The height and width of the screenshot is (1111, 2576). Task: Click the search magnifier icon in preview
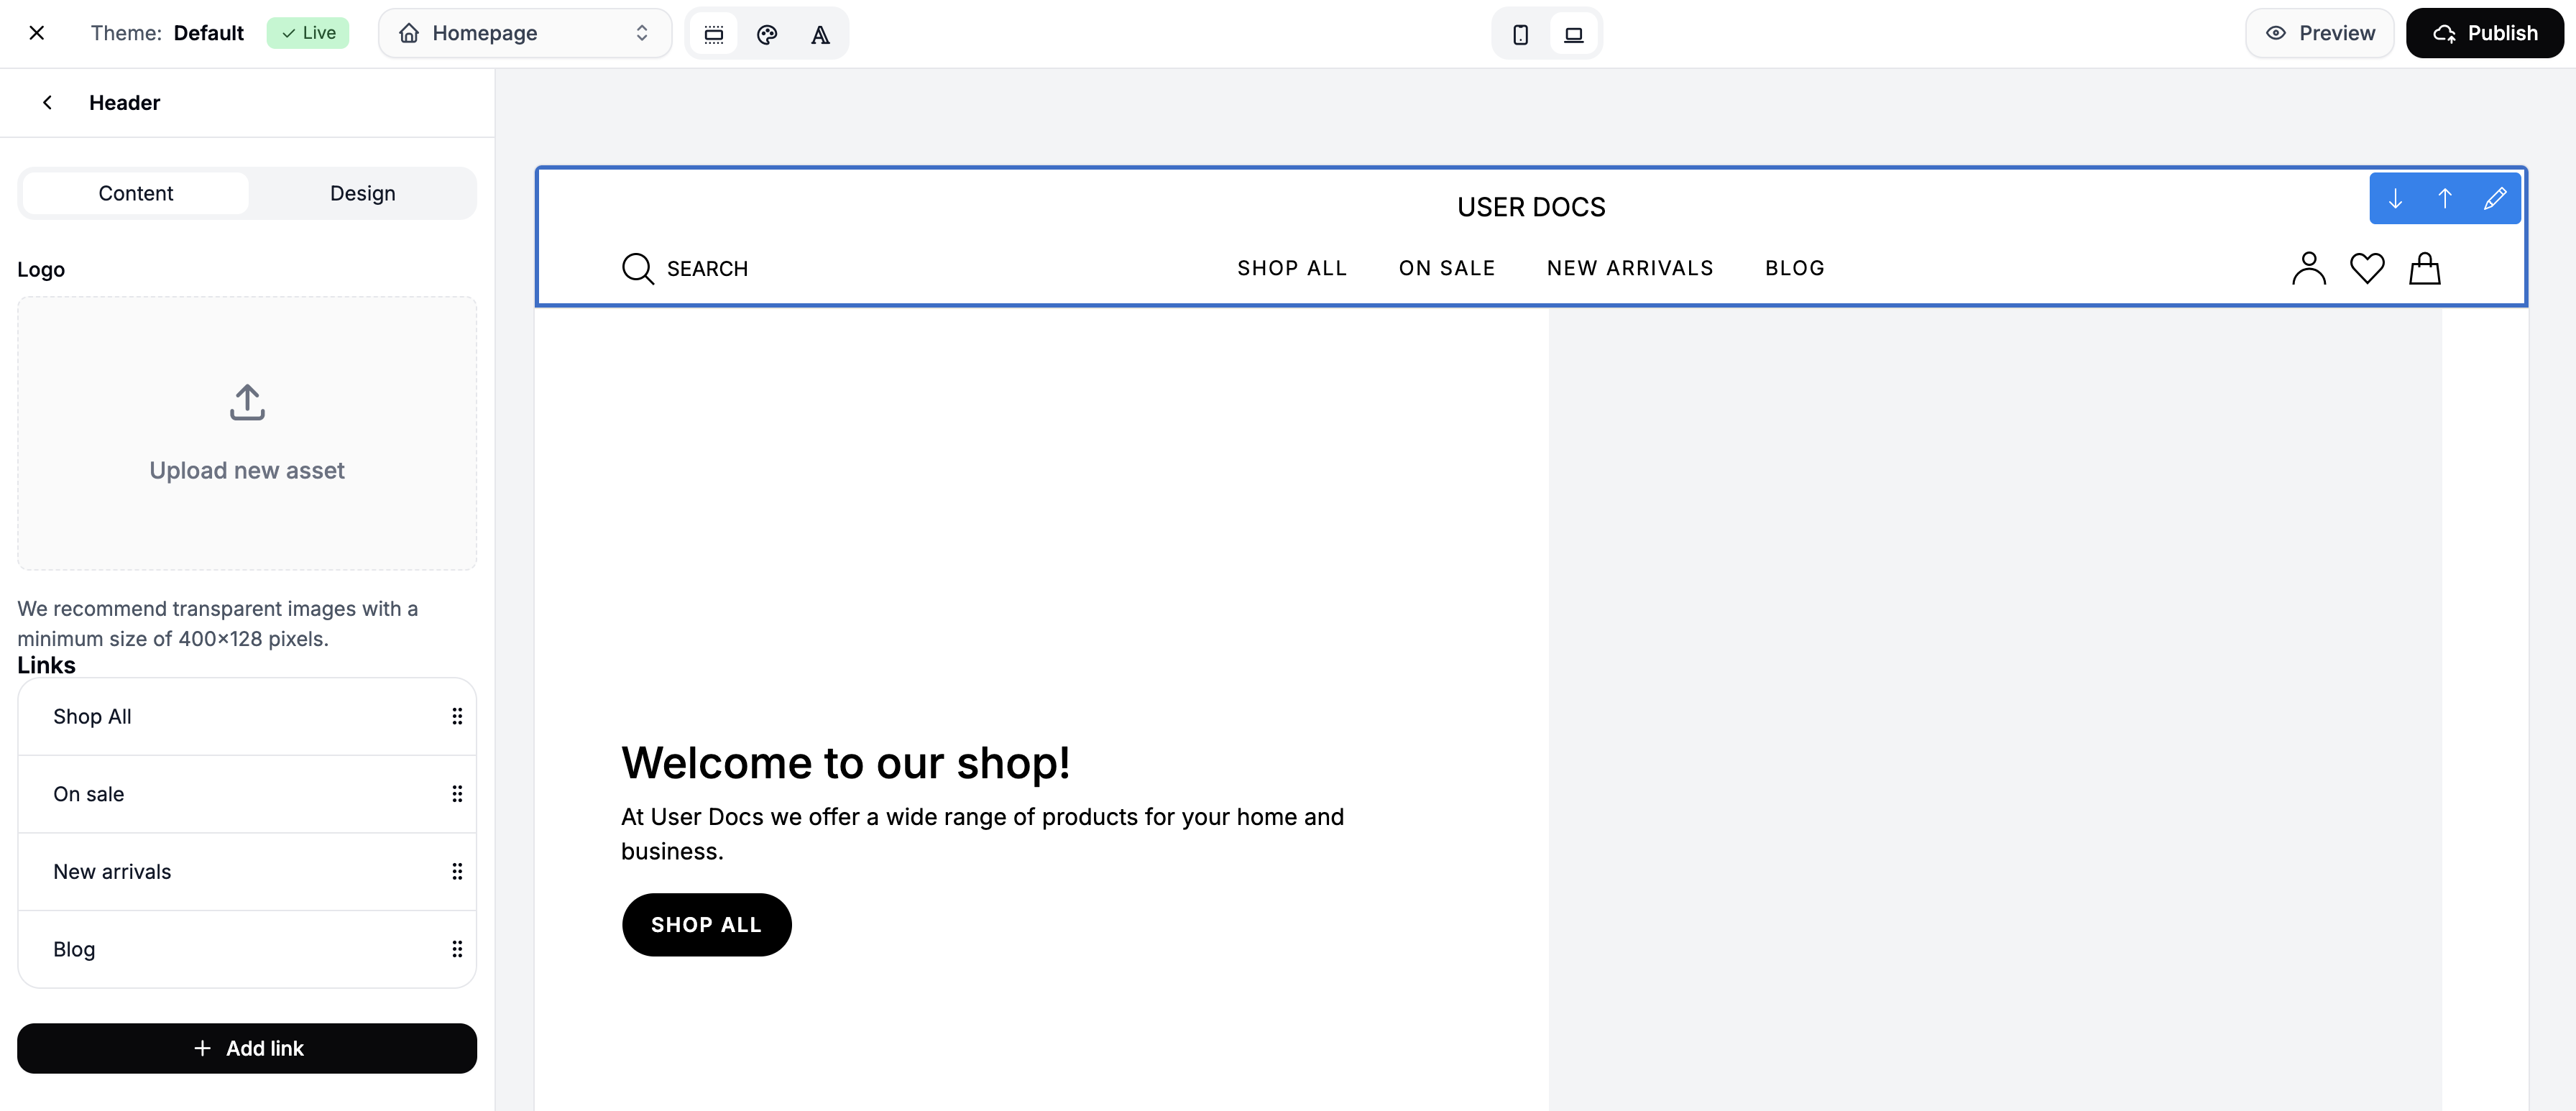[638, 268]
